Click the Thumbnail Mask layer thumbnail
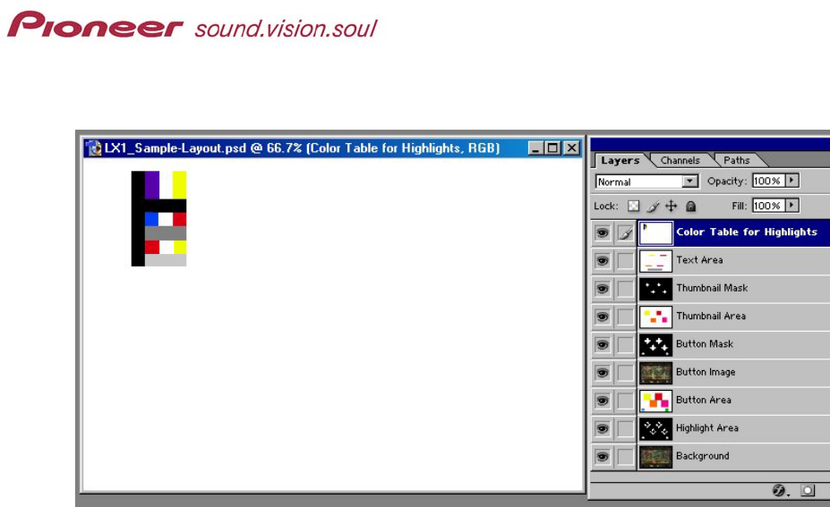The image size is (830, 507). [x=655, y=289]
